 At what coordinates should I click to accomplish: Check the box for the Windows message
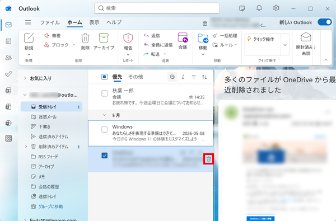tap(104, 130)
